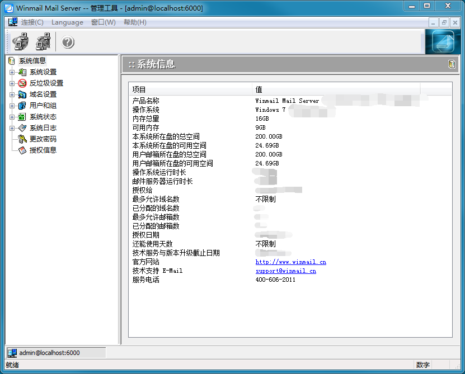This screenshot has width=465, height=374.
Task: Click the 反垃圾设置 no-mail icon
Action: click(22, 83)
